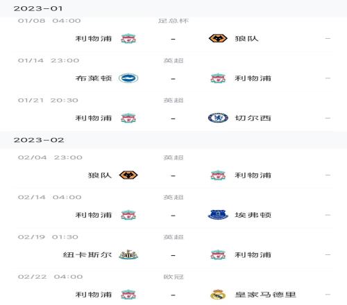Image resolution: width=347 pixels, height=305 pixels.
Task: Click the 欧冠 competition label
Action: pos(173,277)
